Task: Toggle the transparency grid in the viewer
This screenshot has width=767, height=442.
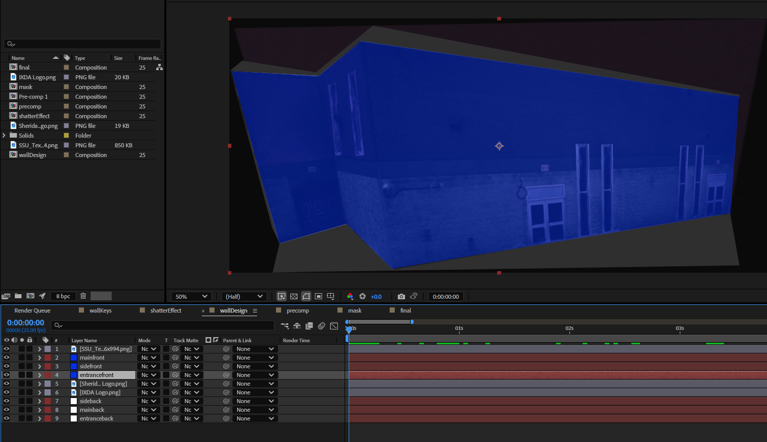Action: (293, 296)
